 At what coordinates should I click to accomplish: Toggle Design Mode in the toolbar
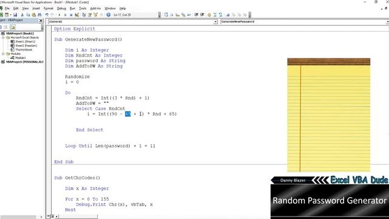point(77,15)
